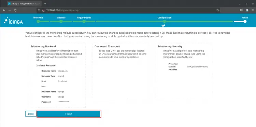Click the Port label
This screenshot has height=127, width=256.
click(x=43, y=86)
